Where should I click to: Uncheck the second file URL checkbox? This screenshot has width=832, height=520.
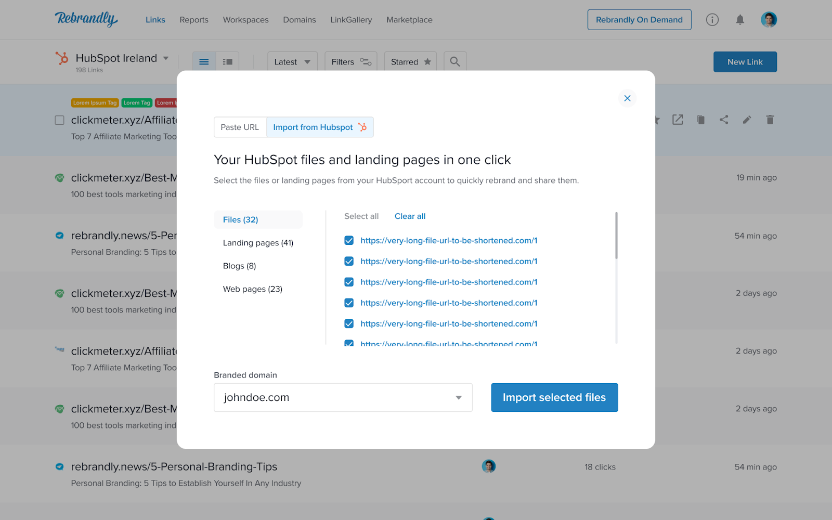pyautogui.click(x=349, y=261)
